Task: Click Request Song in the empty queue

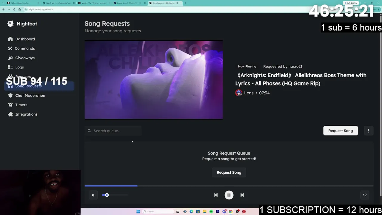Action: coord(229,173)
